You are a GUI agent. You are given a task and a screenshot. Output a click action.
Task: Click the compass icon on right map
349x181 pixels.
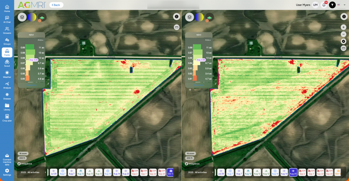[344, 41]
